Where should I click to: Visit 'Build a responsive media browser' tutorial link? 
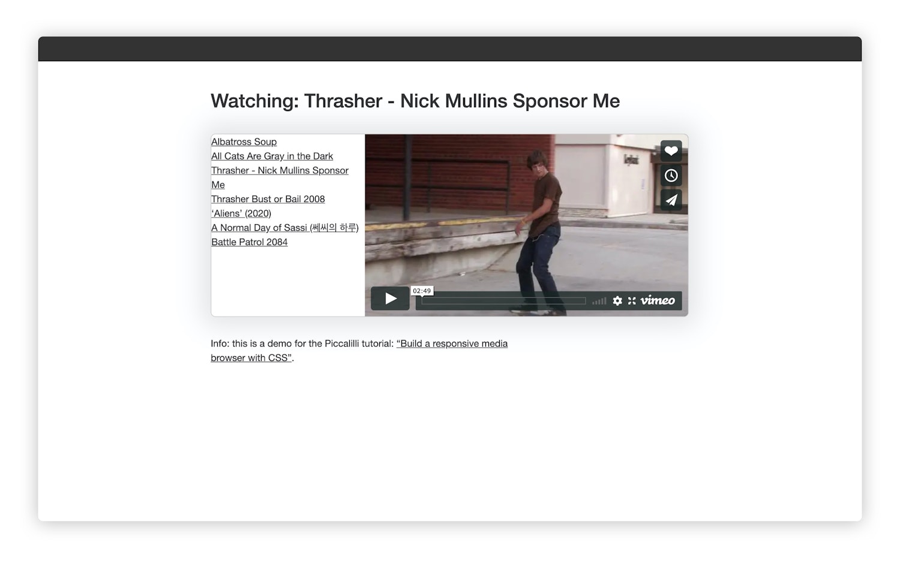click(x=452, y=344)
